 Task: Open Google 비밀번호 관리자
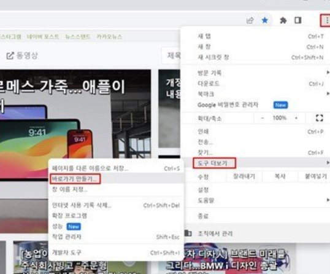coord(255,105)
